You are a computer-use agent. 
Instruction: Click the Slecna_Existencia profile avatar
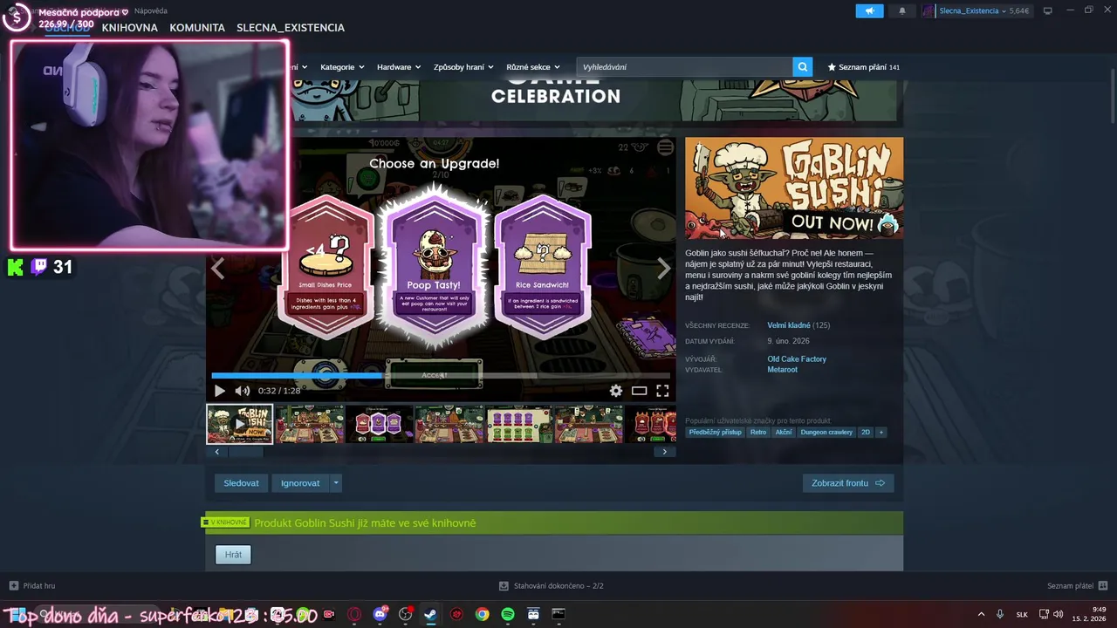tap(929, 10)
